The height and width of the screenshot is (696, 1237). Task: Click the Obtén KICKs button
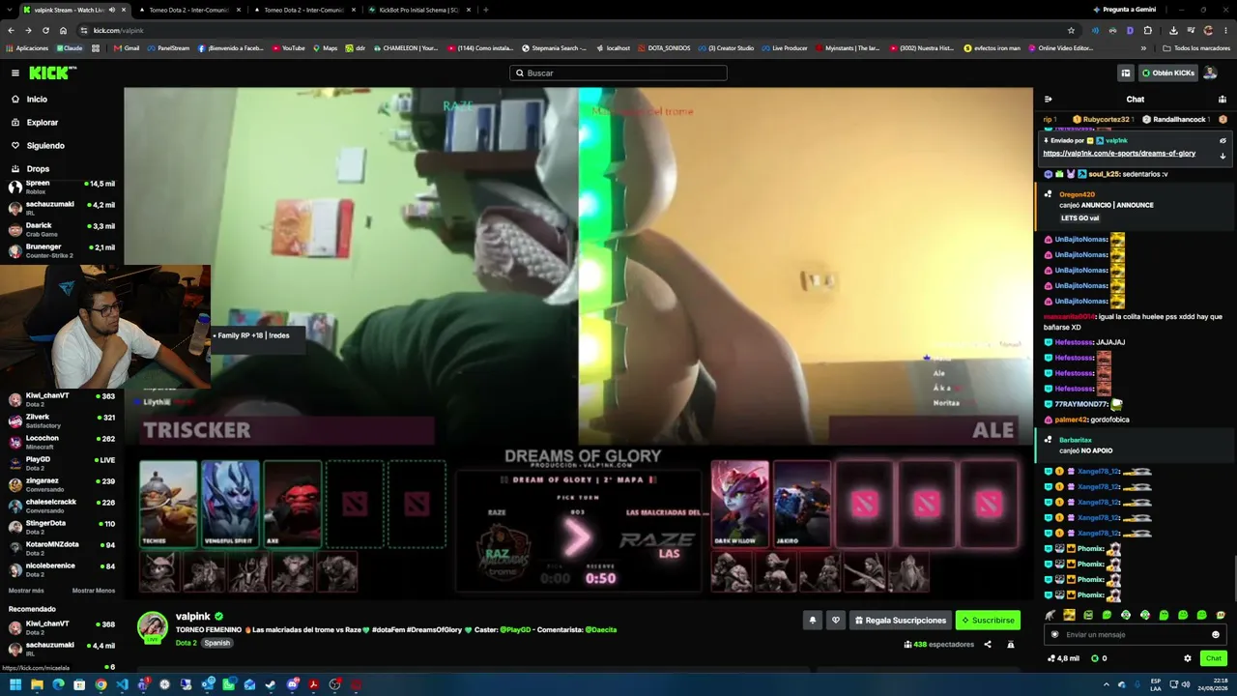click(1167, 73)
